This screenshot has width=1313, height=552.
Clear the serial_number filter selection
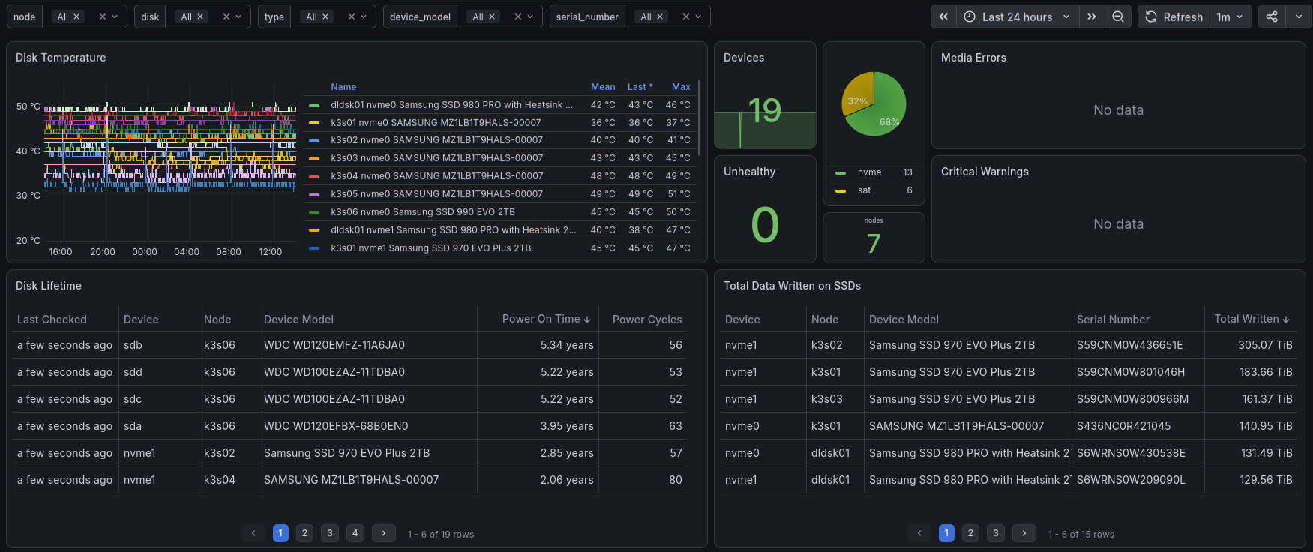(685, 16)
